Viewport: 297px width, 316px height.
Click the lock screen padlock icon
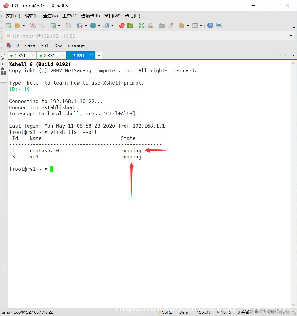tap(150, 26)
